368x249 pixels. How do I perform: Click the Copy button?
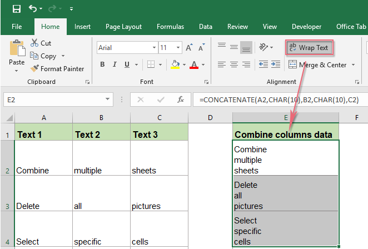pos(43,56)
